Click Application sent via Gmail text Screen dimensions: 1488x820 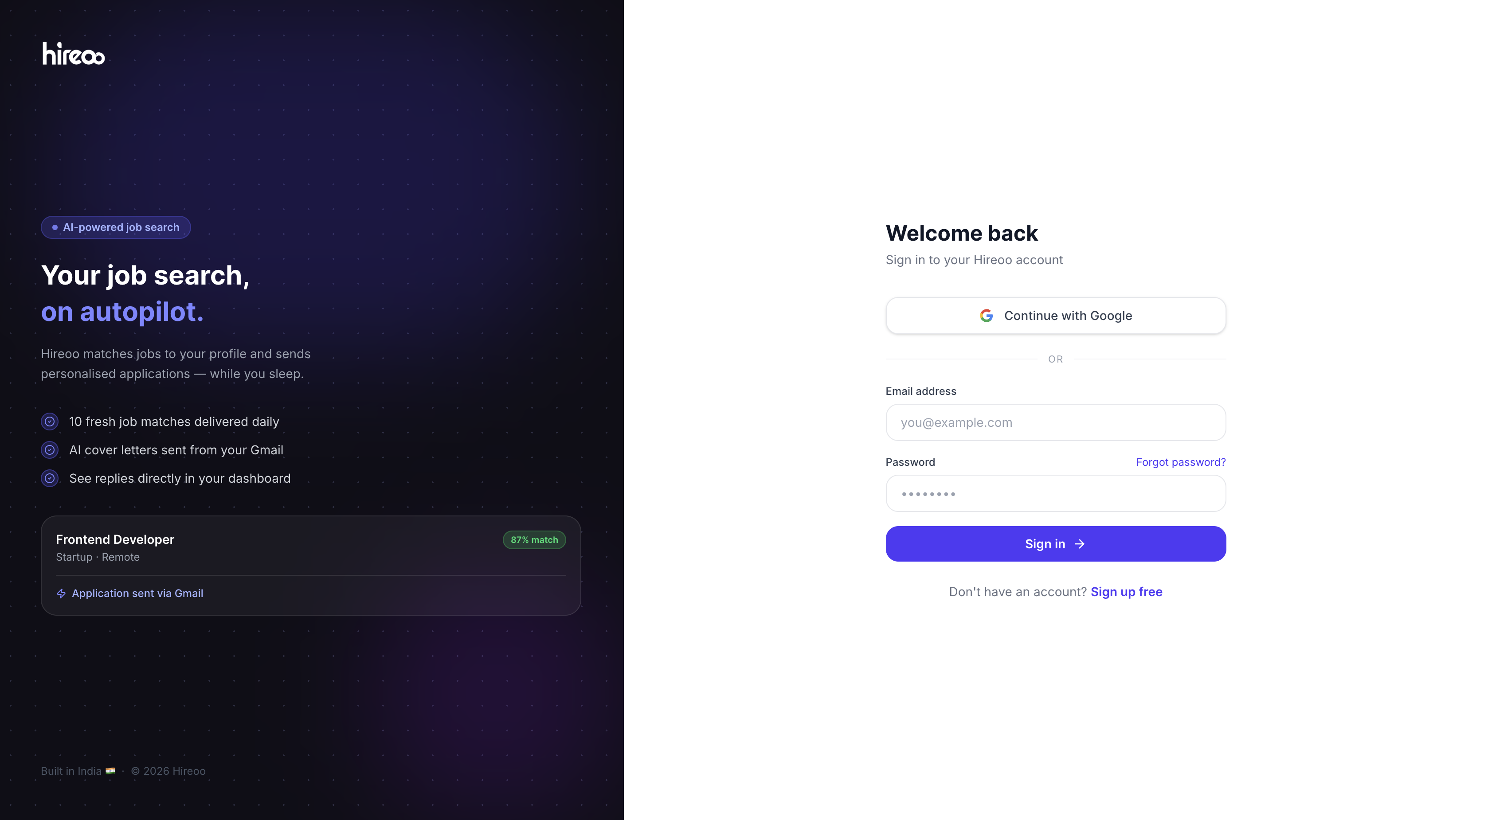137,593
